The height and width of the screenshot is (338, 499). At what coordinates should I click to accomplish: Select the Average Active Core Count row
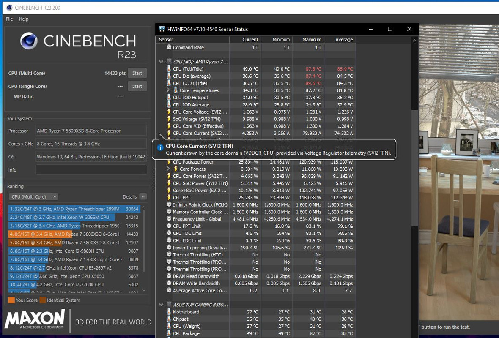coord(255,291)
